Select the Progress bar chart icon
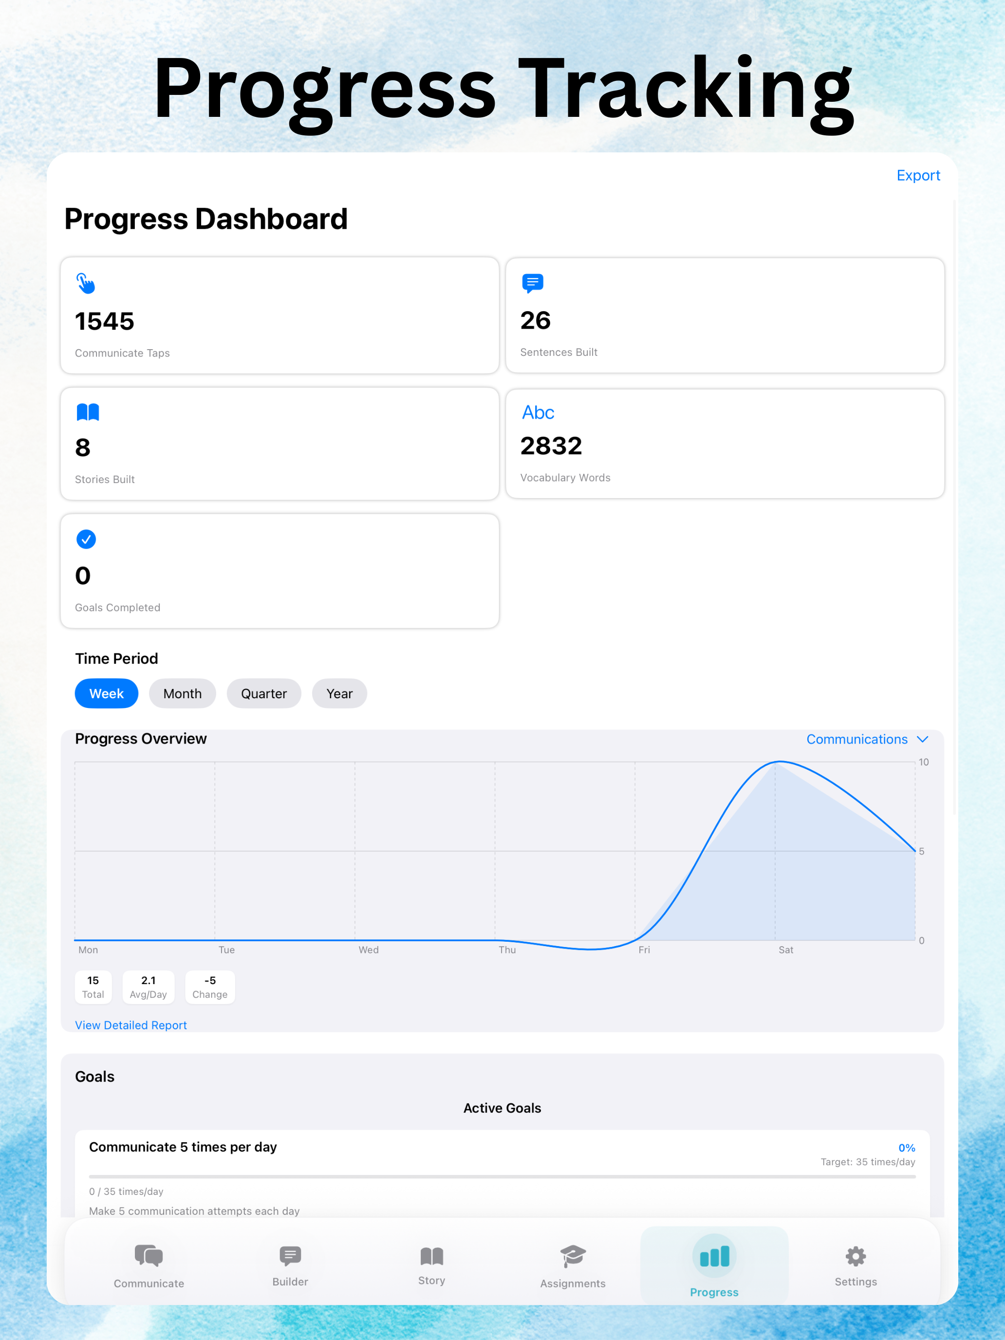Image resolution: width=1005 pixels, height=1340 pixels. pyautogui.click(x=714, y=1256)
